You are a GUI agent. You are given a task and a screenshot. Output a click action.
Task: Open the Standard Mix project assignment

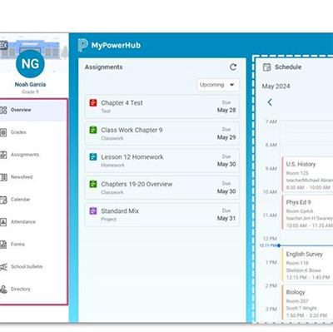click(162, 215)
